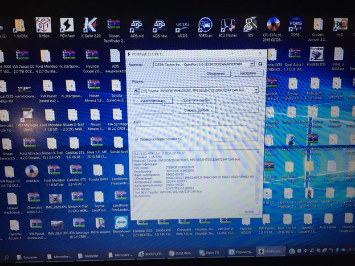The image size is (355, 266).
Task: Open TeamViewer 14 desktop shortcut
Action: point(121,223)
